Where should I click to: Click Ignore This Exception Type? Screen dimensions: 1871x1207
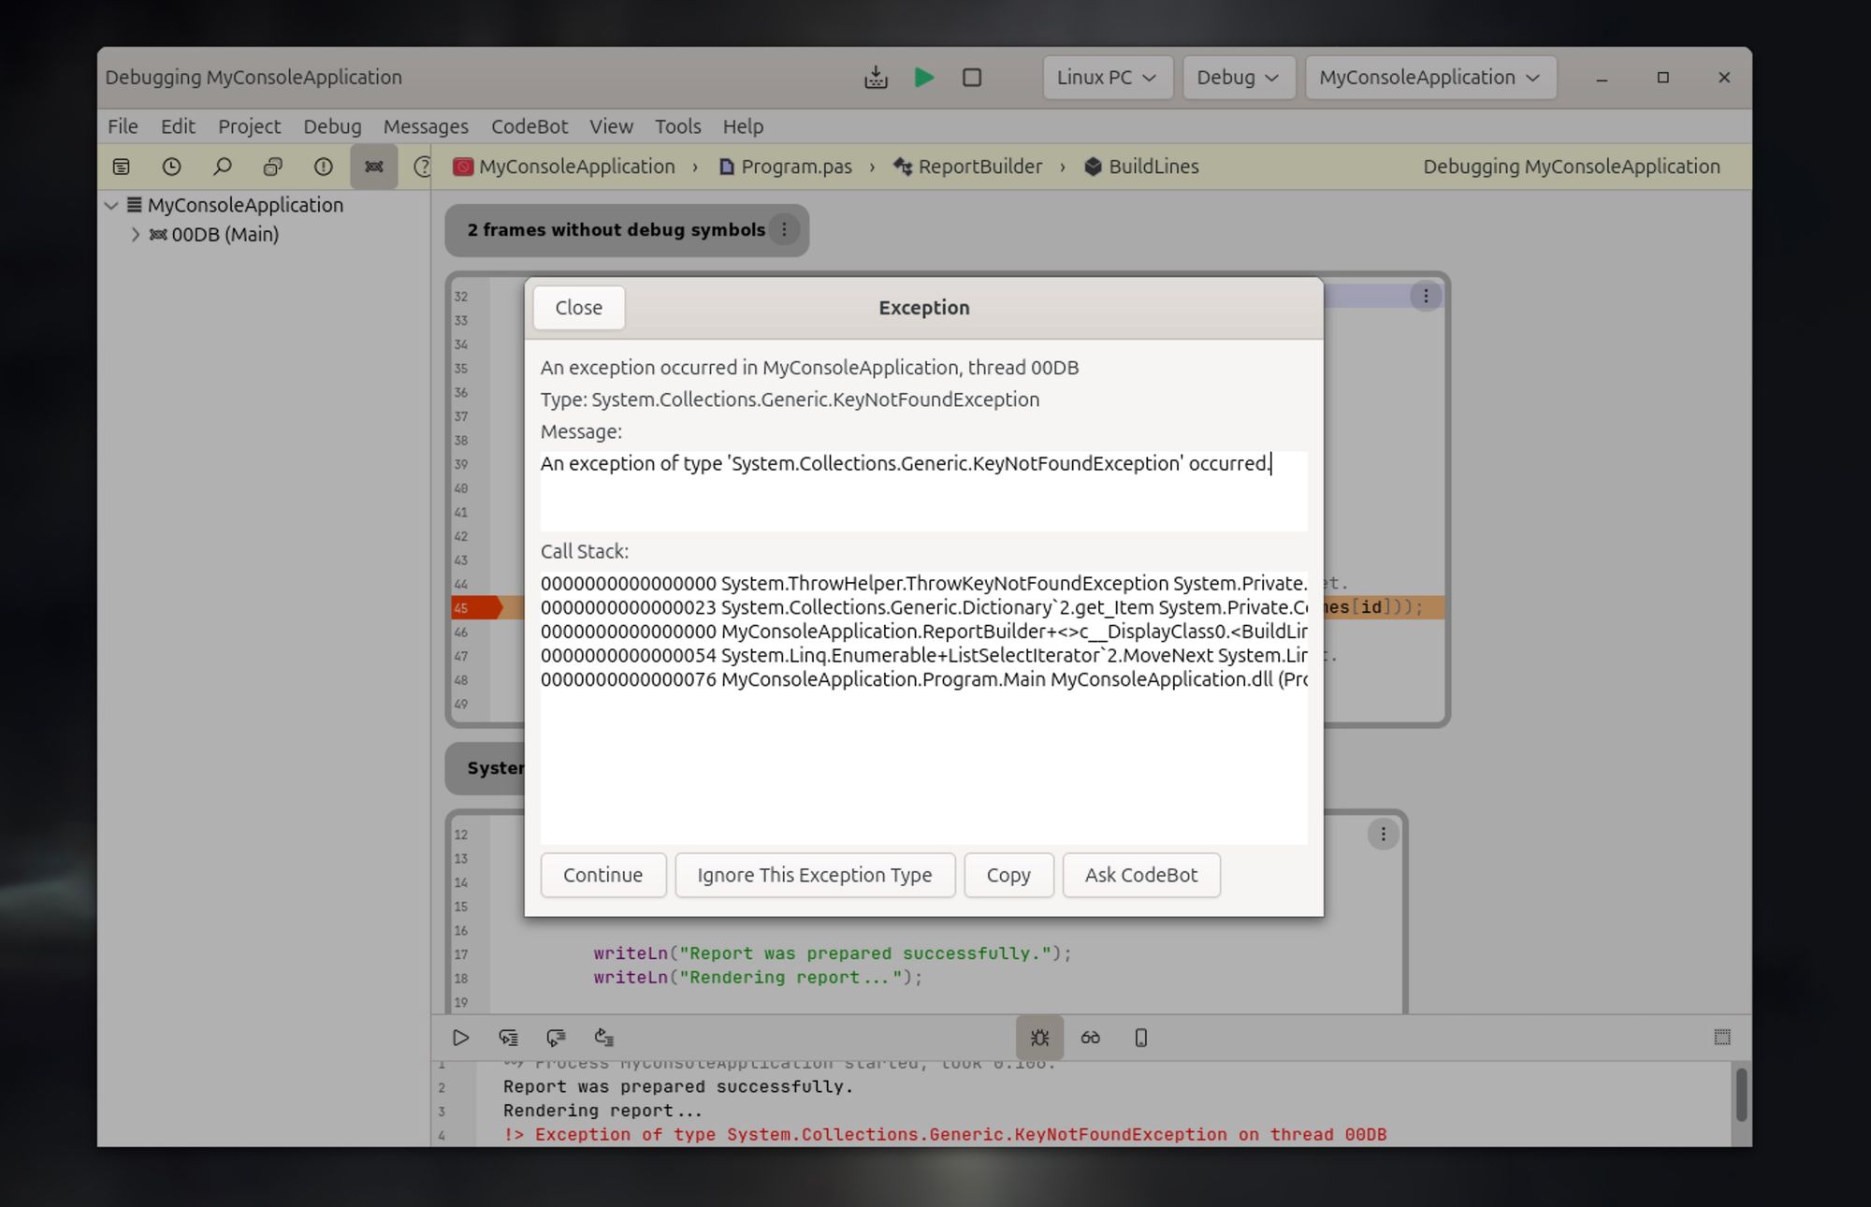[815, 875]
